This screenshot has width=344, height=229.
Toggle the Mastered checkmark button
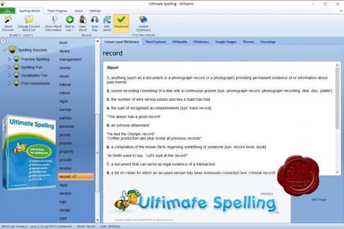tap(121, 23)
